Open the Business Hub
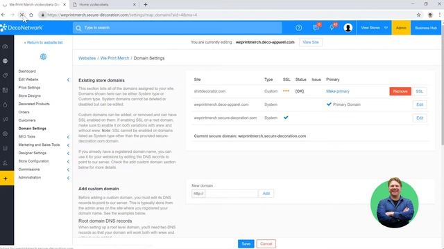Image resolution: width=444 pixels, height=249 pixels. (426, 28)
